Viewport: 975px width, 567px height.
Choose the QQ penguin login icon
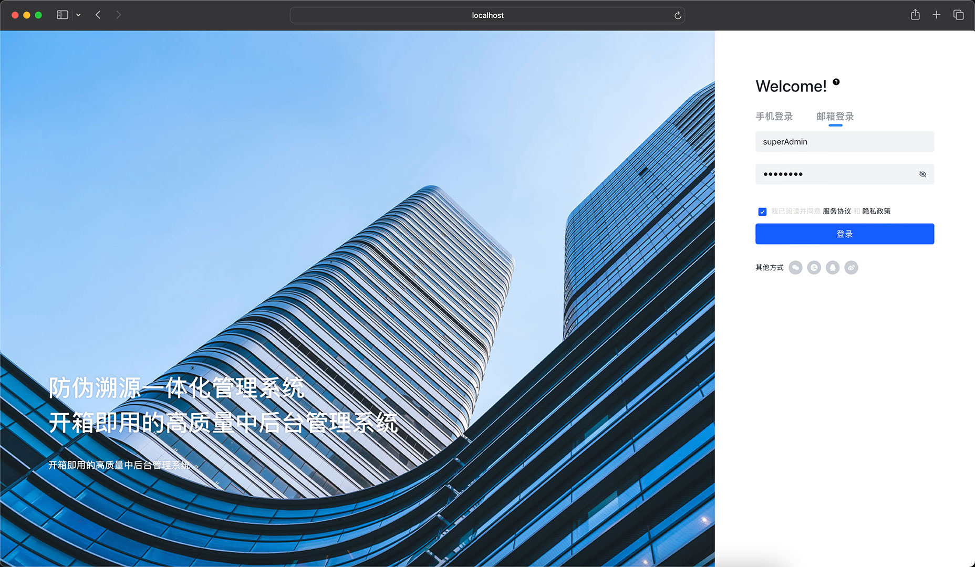[833, 268]
